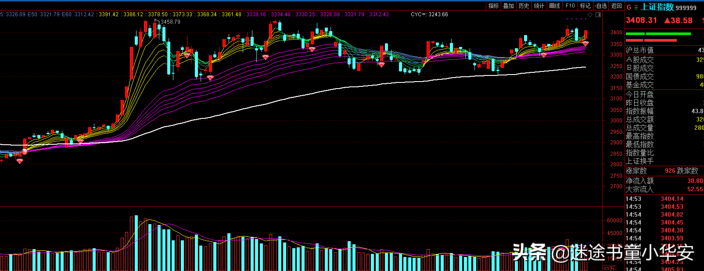Screen dimensions: 704x271
Task: Click the 跌家数 declining count label
Action: [x=688, y=171]
